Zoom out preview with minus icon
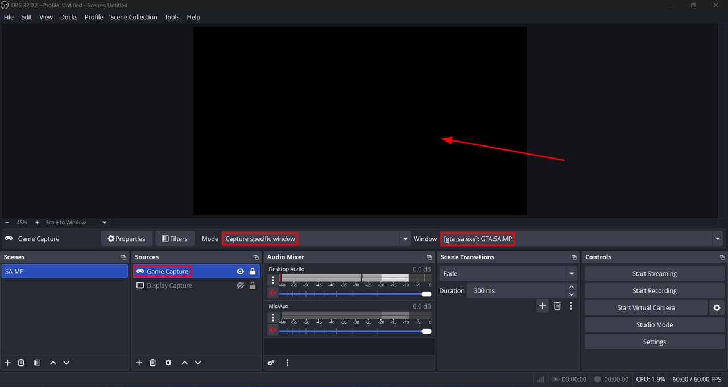Screen dimensions: 728x387 pos(7,223)
